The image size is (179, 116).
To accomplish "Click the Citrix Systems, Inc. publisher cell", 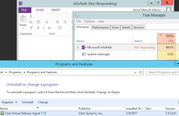I will [x=91, y=113].
